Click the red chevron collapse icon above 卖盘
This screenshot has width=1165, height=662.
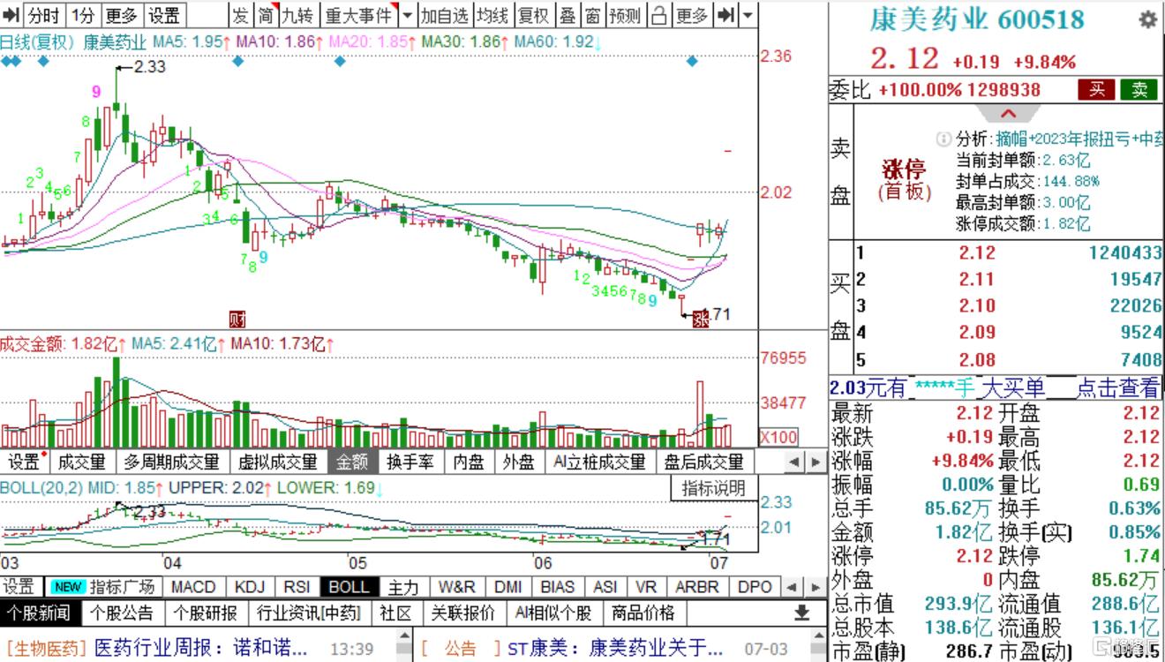pos(1008,114)
